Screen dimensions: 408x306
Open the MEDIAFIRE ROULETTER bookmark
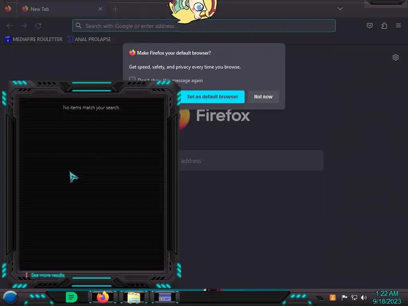[34, 39]
